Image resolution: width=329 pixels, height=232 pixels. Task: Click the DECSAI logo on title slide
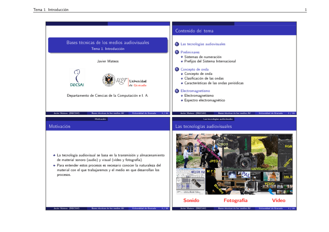pos(77,78)
